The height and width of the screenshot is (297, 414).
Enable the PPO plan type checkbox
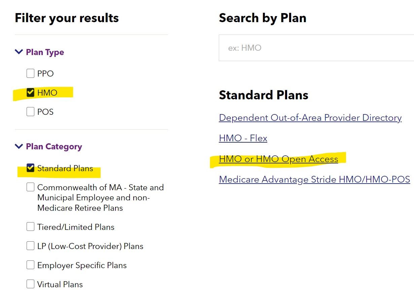tap(30, 73)
